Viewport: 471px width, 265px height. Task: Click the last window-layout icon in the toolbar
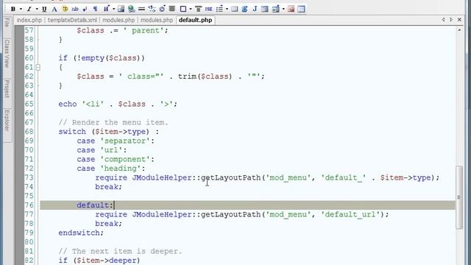tap(301, 9)
